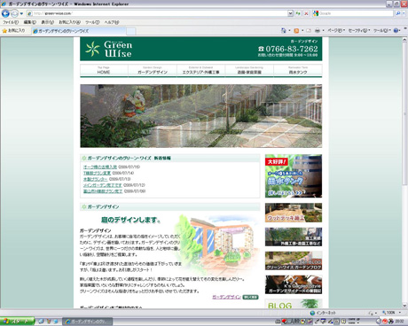Screen dimensions: 408x326
Task: Open the ページ(P) command bar menu
Action: tap(336, 30)
